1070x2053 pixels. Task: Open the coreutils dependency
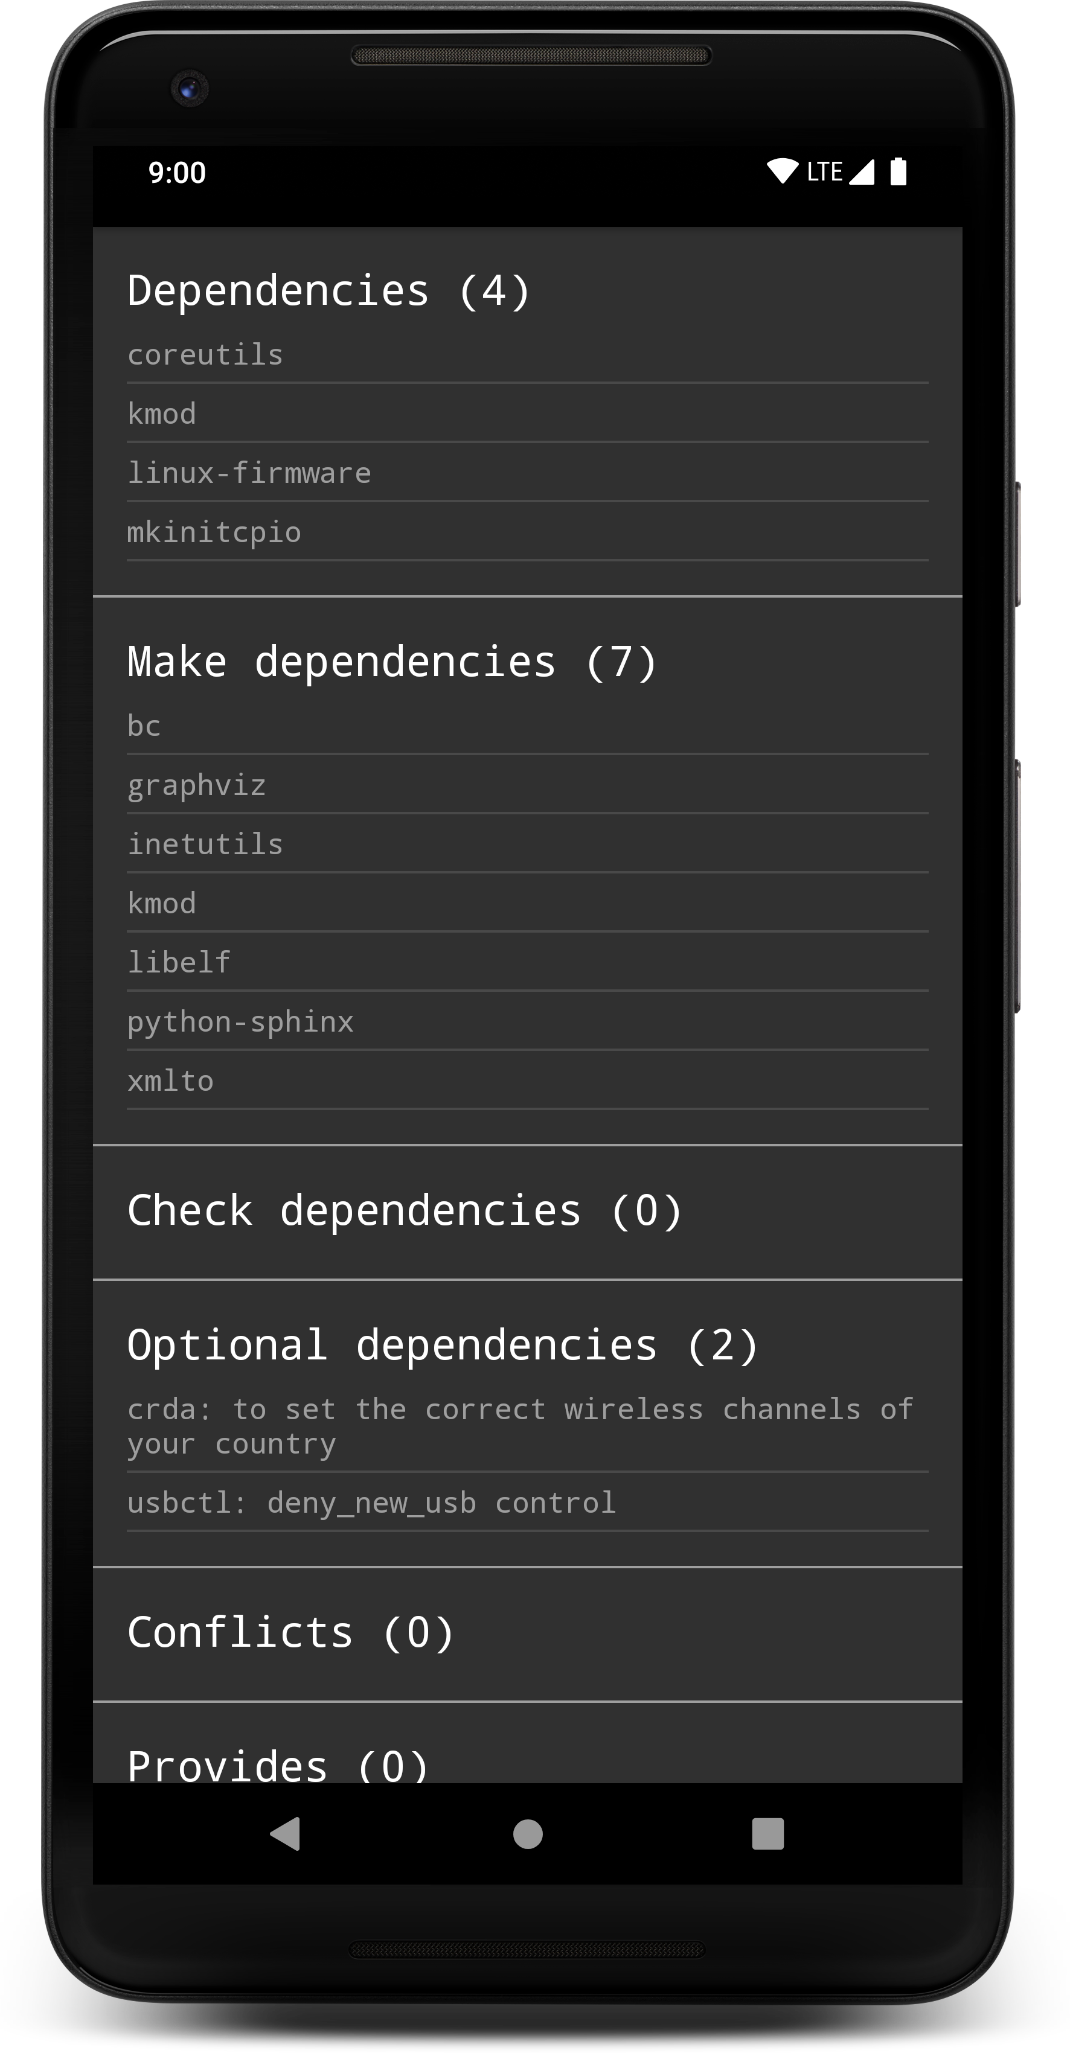point(527,355)
